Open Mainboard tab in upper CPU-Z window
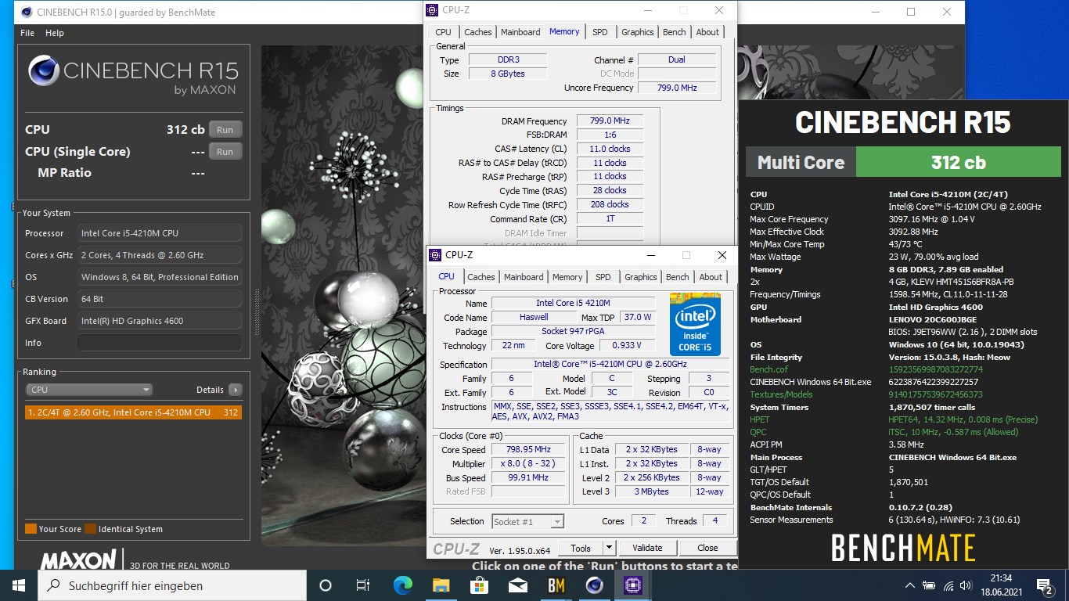 pyautogui.click(x=520, y=32)
